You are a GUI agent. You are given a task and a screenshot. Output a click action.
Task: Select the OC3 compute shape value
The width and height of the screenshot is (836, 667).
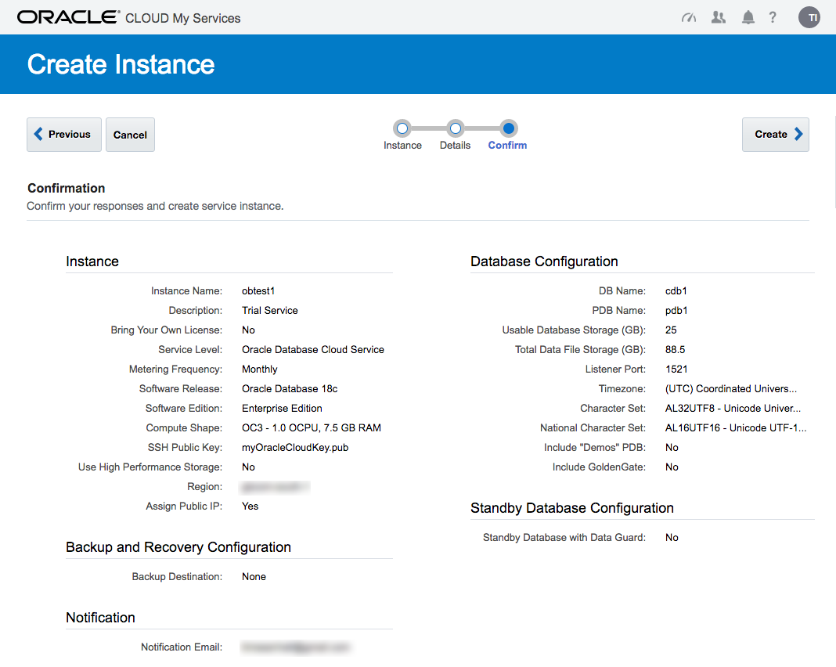coord(312,427)
